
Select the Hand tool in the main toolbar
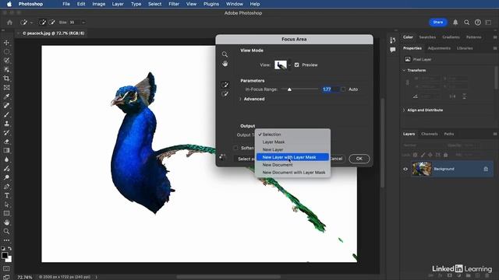[x=6, y=222]
